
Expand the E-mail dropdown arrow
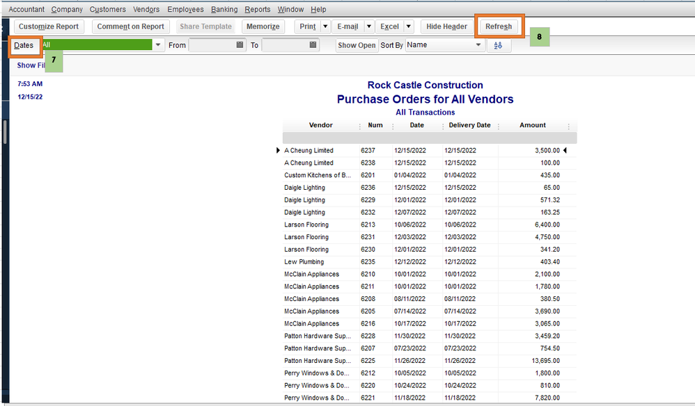point(369,26)
